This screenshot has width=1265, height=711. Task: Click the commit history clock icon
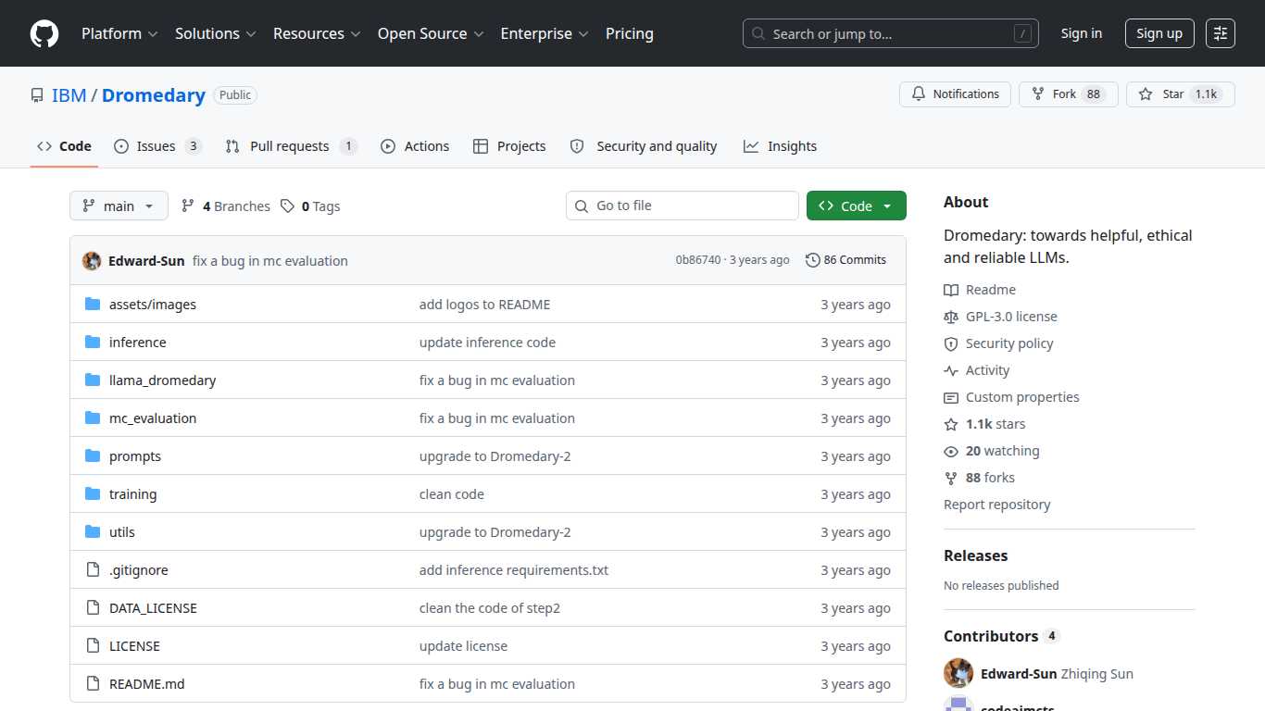point(813,260)
